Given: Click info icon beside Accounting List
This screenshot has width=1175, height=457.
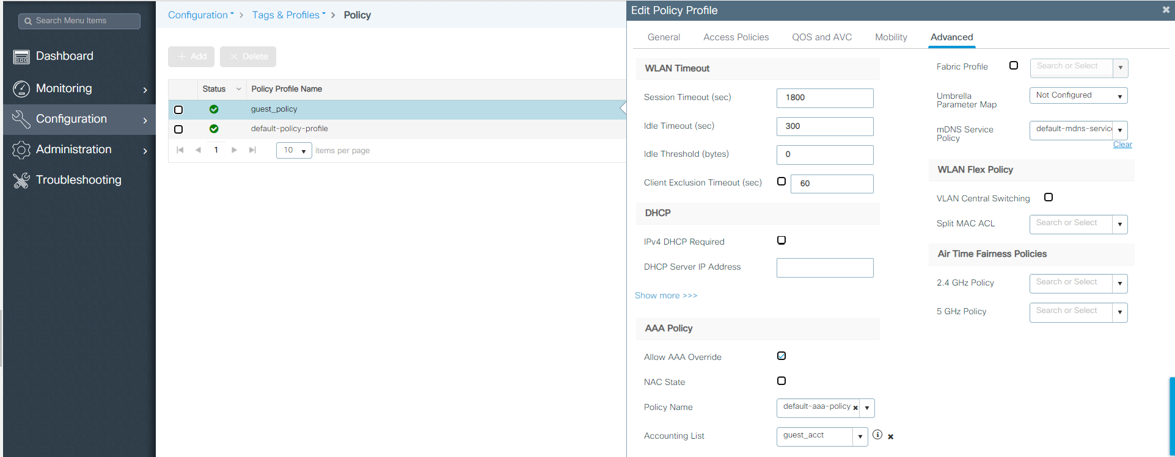Looking at the screenshot, I should click(x=877, y=434).
